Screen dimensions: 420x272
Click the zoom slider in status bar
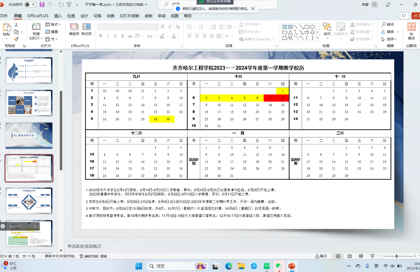pos(396,256)
